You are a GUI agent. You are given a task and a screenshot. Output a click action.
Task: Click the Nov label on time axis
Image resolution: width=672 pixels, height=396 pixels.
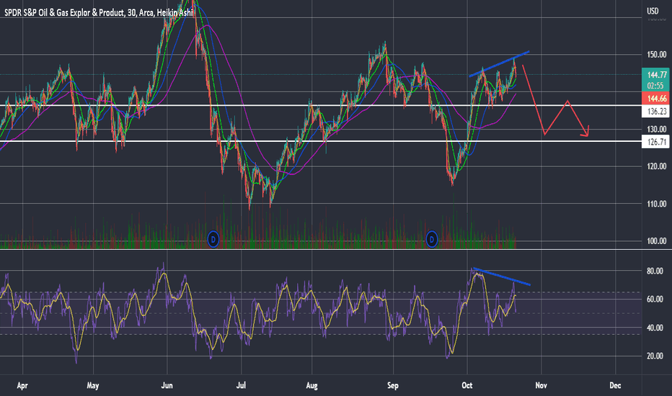coord(541,386)
